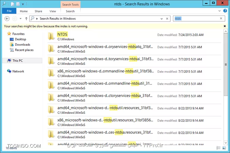
Task: Select the amd64 ces-ntdsa.resources folder result
Action: coord(134,134)
